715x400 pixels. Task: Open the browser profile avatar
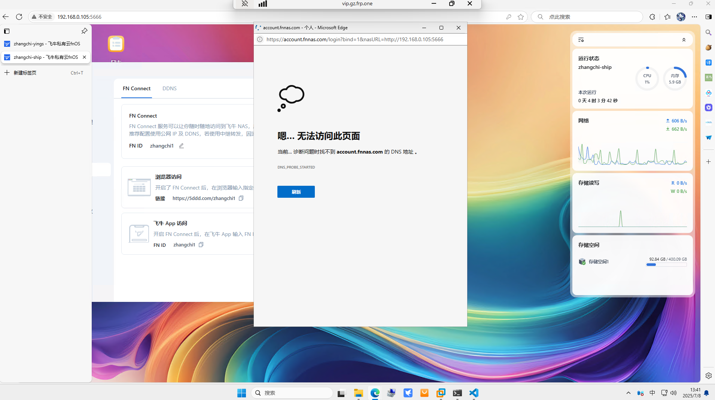(681, 16)
